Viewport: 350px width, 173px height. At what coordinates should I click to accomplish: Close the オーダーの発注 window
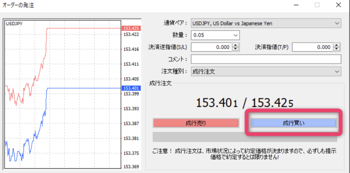click(338, 5)
